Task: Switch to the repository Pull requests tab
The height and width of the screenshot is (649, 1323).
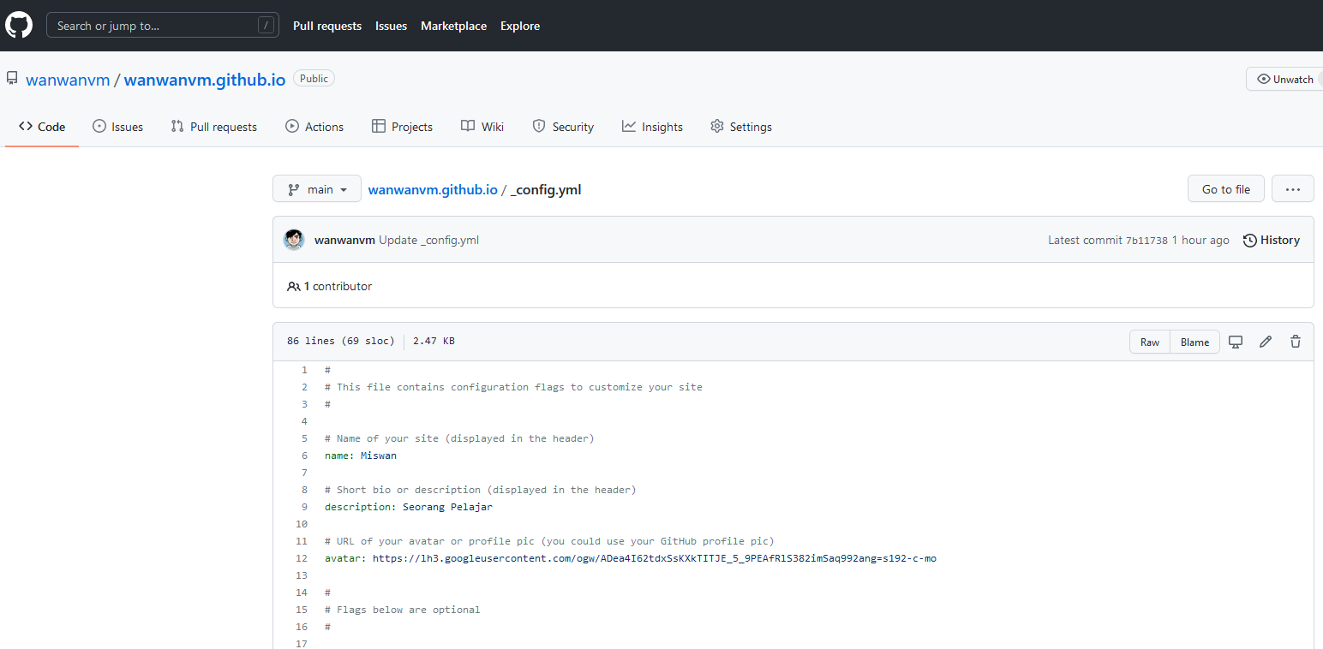Action: pyautogui.click(x=214, y=127)
